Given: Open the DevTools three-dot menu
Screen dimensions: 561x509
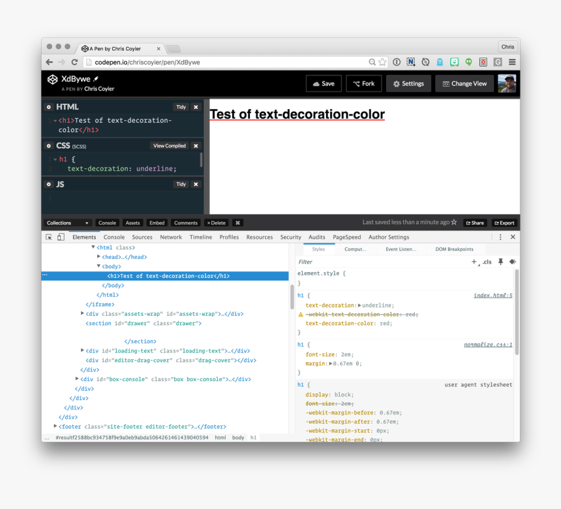Looking at the screenshot, I should click(500, 237).
